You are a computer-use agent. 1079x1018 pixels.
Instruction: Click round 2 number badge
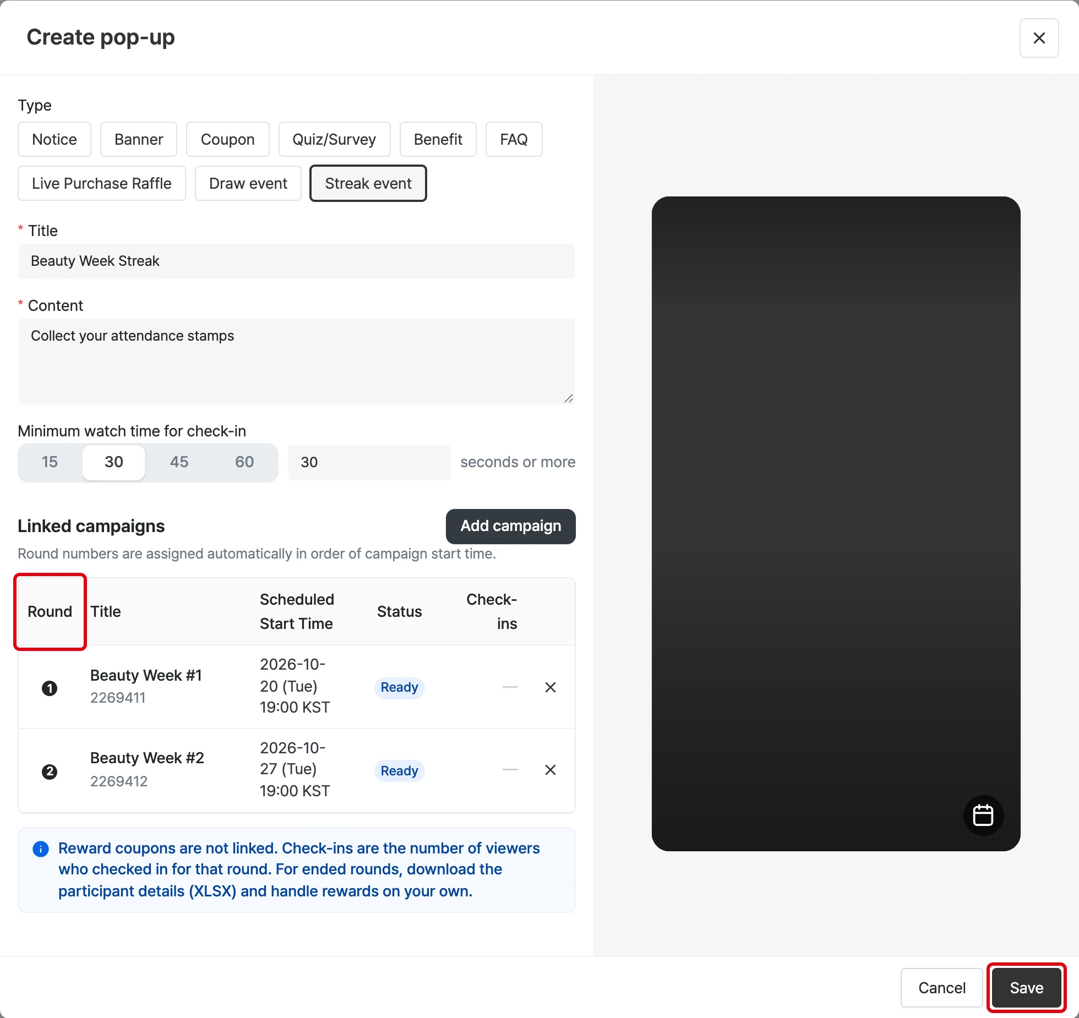pyautogui.click(x=50, y=771)
